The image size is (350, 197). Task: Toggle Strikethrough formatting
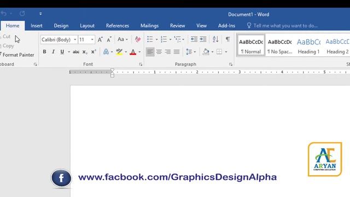point(76,52)
